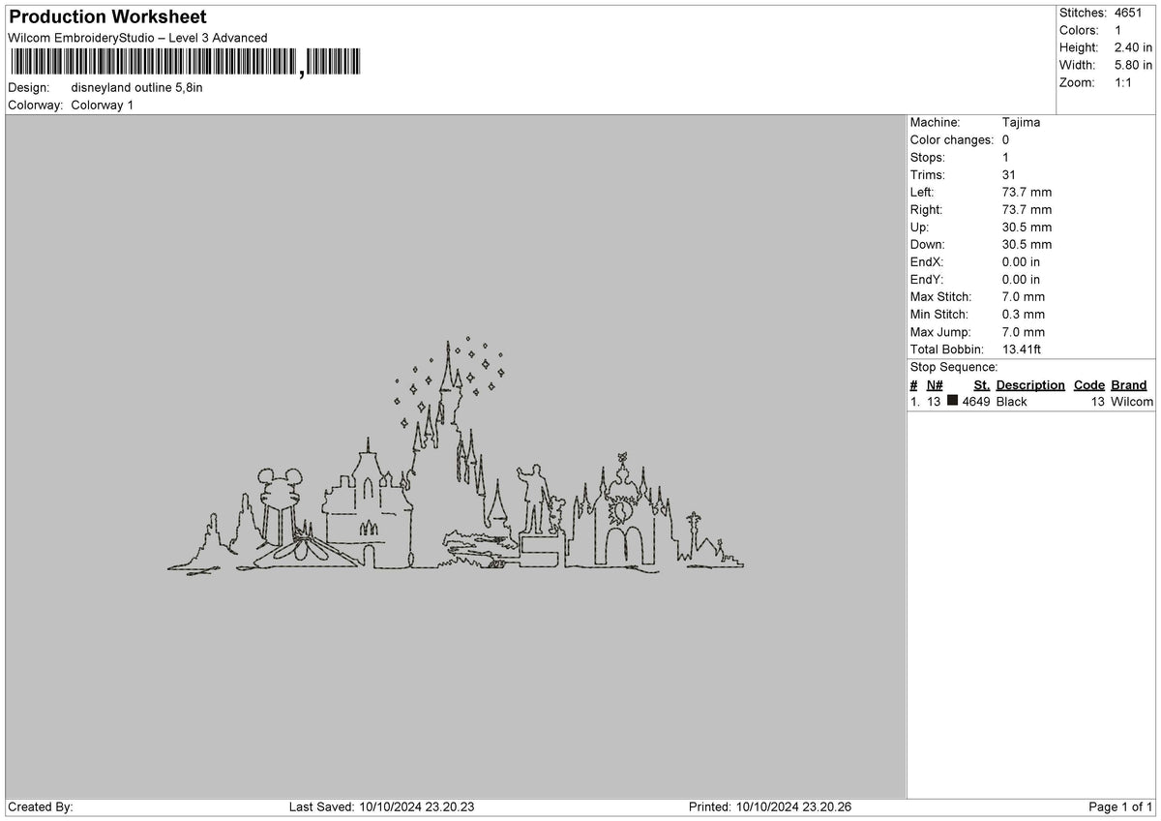Click the EndX value '0.00 in'
Screen dimensions: 1161x821
1022,261
